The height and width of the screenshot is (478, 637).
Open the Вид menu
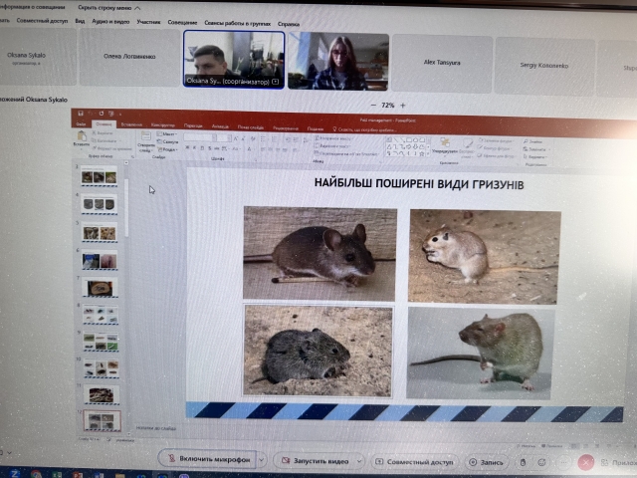pyautogui.click(x=80, y=21)
